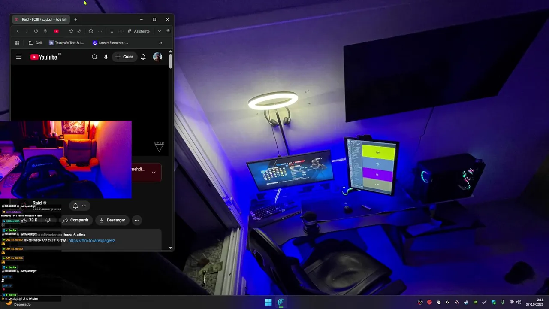This screenshot has width=549, height=309.
Task: Open the Windows Start button
Action: tap(268, 302)
